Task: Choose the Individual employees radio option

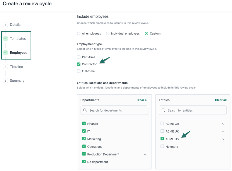Action: point(108,34)
